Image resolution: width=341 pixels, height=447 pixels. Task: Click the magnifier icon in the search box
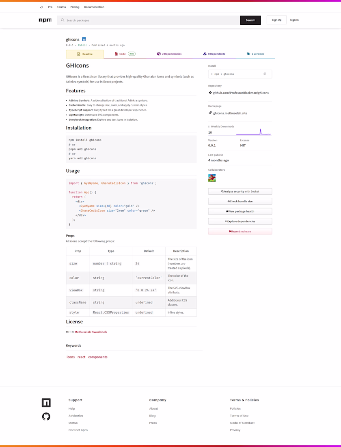click(63, 20)
